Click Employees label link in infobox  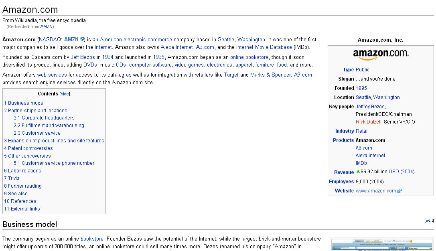[341, 182]
